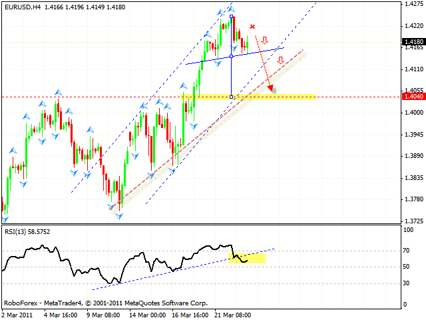Select the upper red down-arrow marker
Image resolution: width=426 pixels, height=320 pixels.
tap(265, 40)
